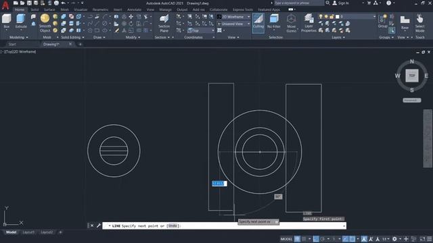Toggle object snap tracking in status bar
The height and width of the screenshot is (243, 433).
tap(346, 239)
